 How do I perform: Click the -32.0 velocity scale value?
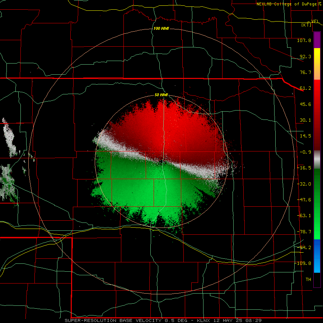304,184
